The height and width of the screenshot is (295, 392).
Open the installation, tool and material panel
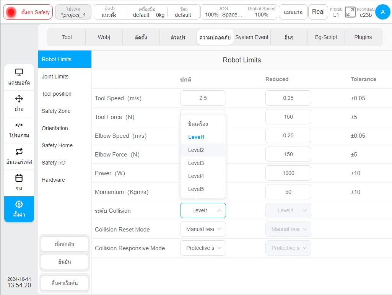[147, 12]
